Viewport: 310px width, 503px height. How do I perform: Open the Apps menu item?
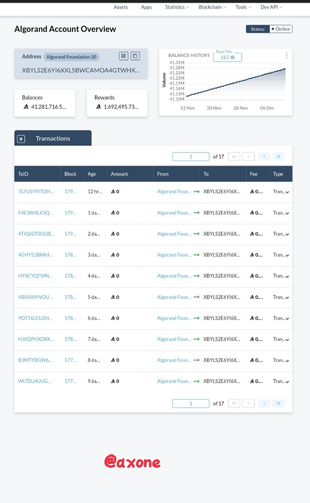(146, 7)
